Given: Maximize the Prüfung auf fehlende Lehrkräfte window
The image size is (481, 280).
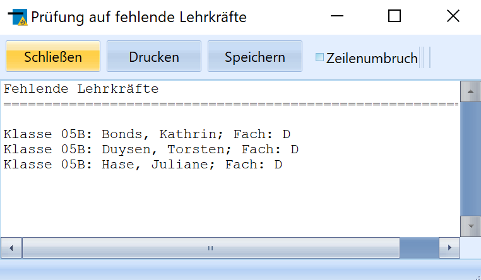Looking at the screenshot, I should click(x=395, y=16).
